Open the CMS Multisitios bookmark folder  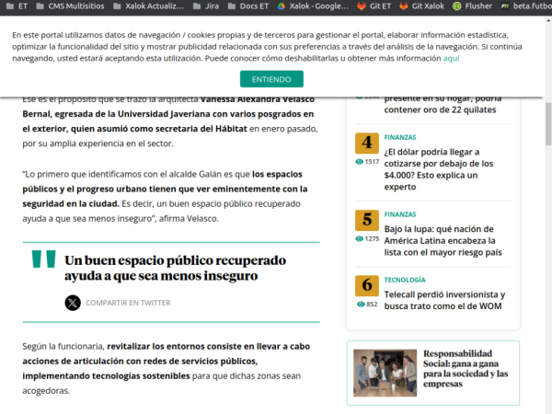coord(71,6)
